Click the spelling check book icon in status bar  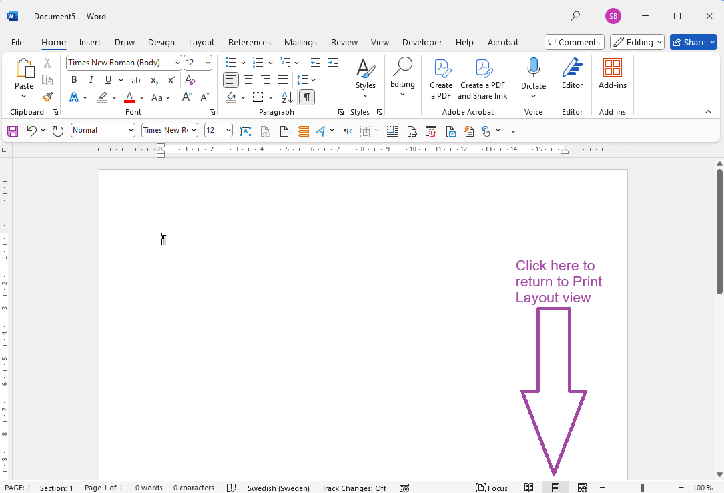coord(232,488)
